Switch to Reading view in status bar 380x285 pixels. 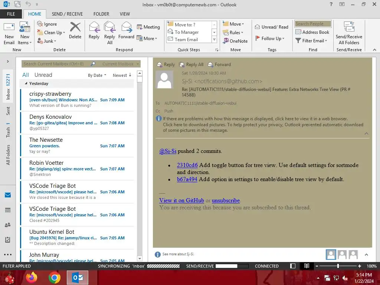pyautogui.click(x=307, y=266)
